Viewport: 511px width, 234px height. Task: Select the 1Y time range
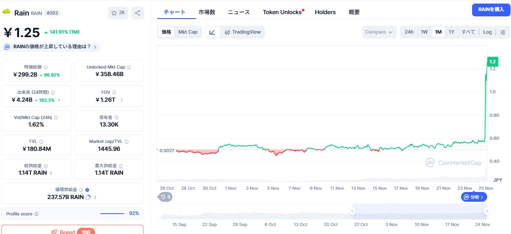coord(451,32)
